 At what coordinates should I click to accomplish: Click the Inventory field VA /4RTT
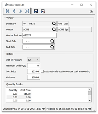[x=39, y=23]
